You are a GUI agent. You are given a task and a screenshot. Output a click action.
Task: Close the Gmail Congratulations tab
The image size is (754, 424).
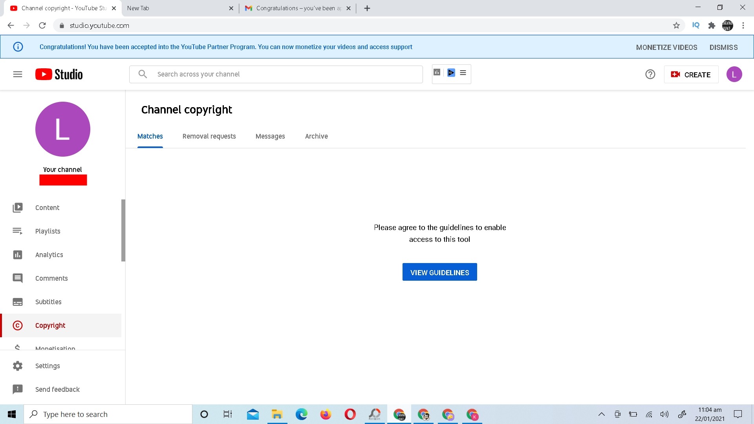point(348,8)
